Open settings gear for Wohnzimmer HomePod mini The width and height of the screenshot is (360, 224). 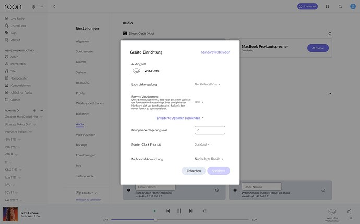point(323,190)
